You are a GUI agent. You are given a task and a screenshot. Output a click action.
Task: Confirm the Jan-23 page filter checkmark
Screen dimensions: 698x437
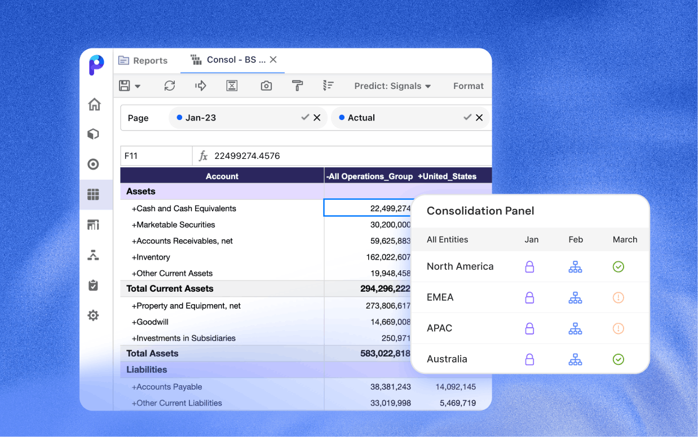(305, 118)
